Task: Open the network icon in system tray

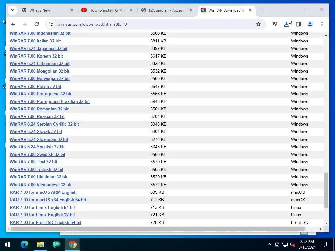Action: pyautogui.click(x=285, y=244)
